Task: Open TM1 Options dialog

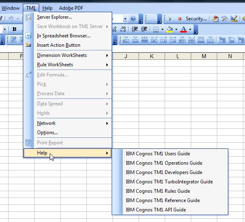Action: pyautogui.click(x=68, y=133)
